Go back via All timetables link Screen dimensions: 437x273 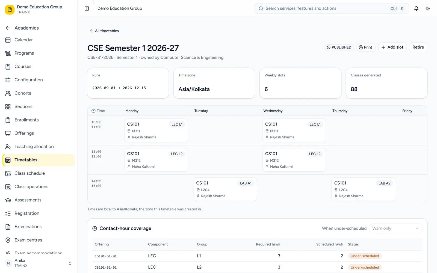click(x=104, y=31)
